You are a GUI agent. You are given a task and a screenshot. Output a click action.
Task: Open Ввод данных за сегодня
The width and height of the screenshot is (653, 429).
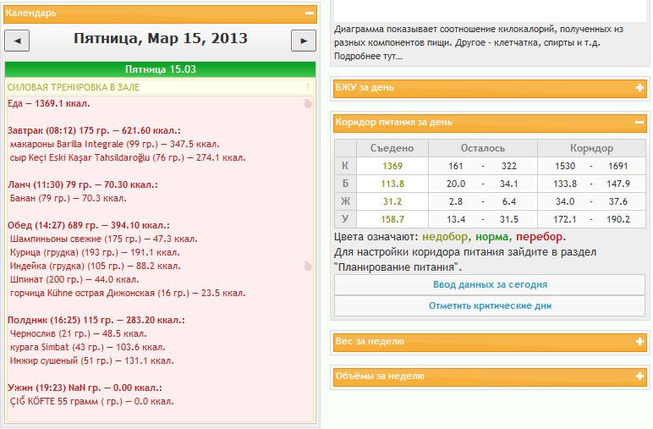(x=490, y=285)
